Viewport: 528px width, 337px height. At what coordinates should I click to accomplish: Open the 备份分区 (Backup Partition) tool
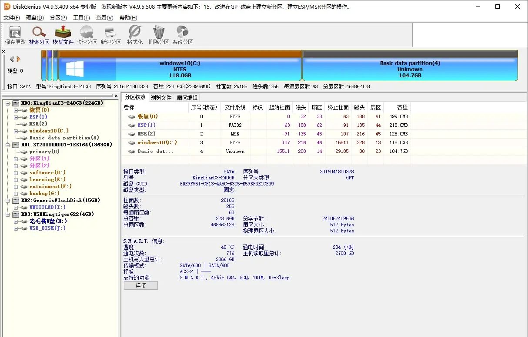[x=182, y=35]
